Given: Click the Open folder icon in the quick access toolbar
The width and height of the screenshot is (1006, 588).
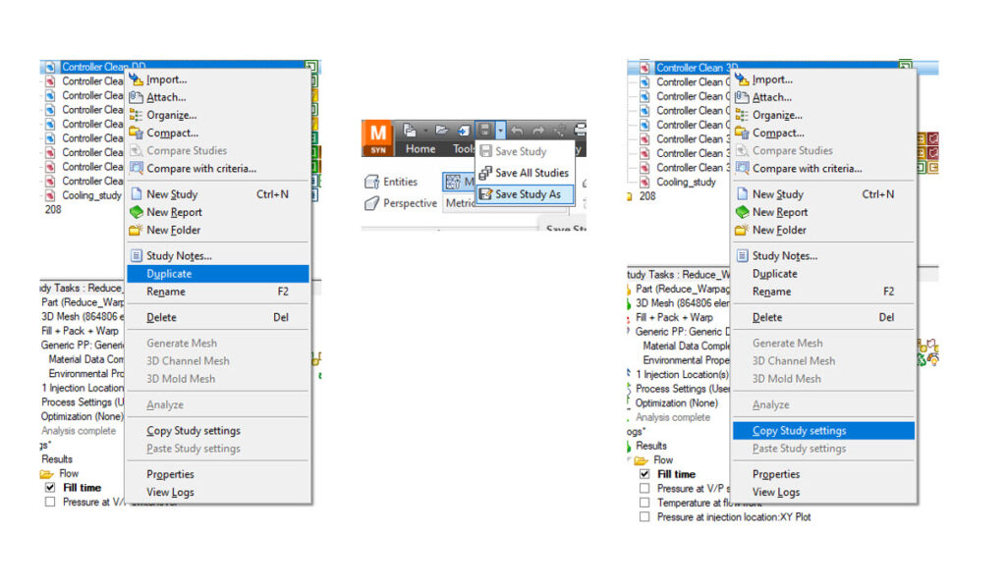Looking at the screenshot, I should pos(441,131).
